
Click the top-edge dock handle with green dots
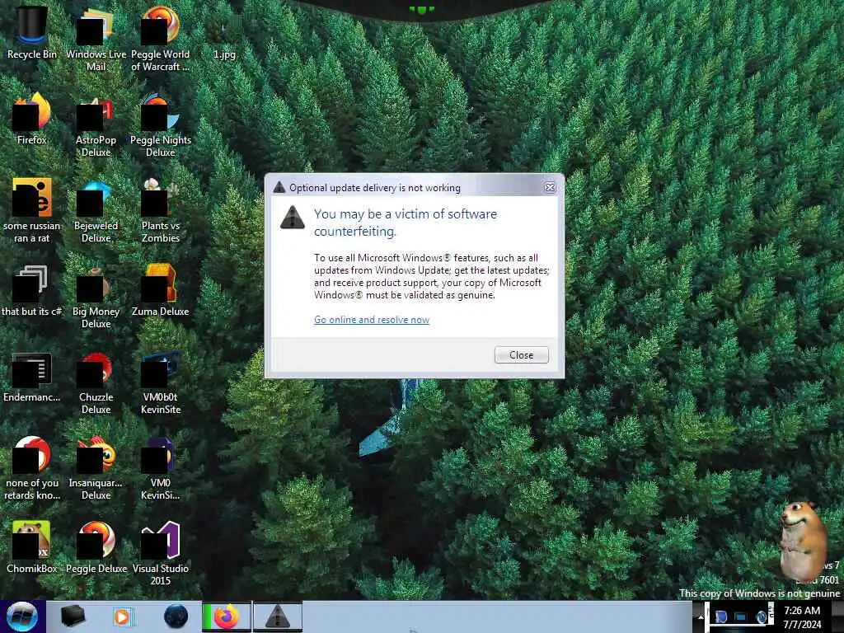[421, 9]
